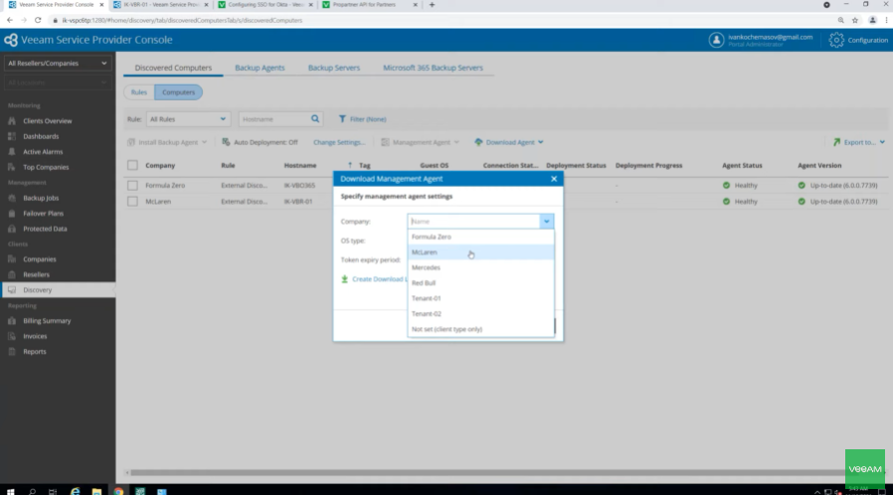Open Filter (None)
This screenshot has width=893, height=495.
click(363, 119)
